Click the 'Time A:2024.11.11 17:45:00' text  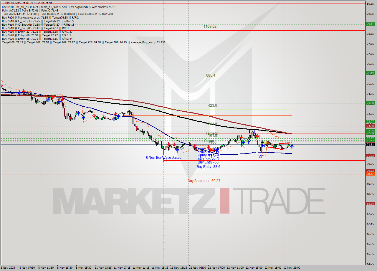[x=19, y=14]
